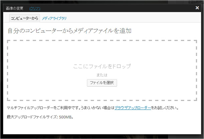
Task: Switch to the メディアライブラリ tab
Action: click(54, 18)
